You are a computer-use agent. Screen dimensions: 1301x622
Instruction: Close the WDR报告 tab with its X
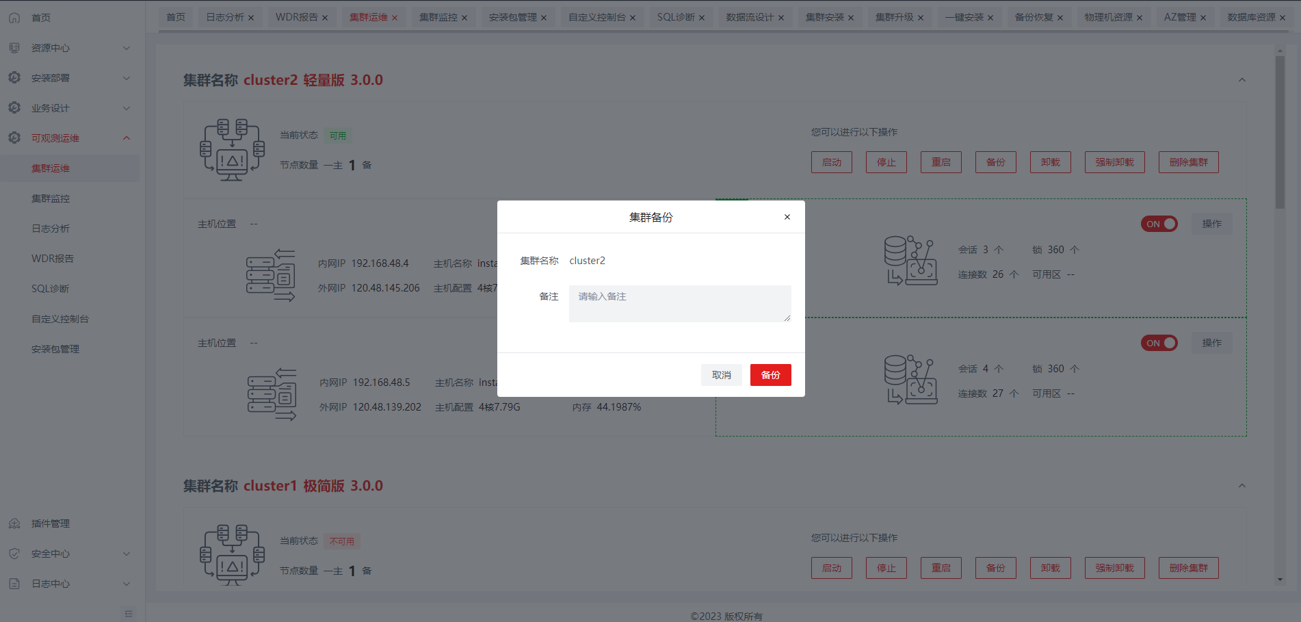pos(325,18)
